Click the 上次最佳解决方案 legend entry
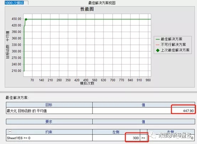 [x=172, y=50]
